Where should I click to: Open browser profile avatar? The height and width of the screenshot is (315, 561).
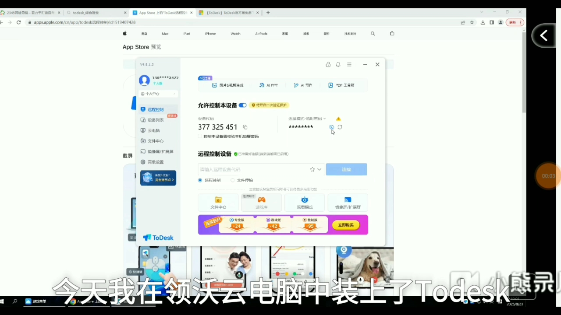[501, 22]
